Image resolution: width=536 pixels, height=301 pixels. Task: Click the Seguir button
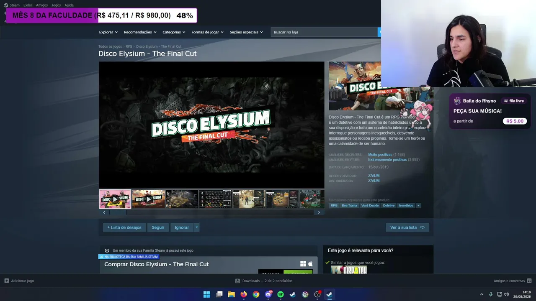158,227
